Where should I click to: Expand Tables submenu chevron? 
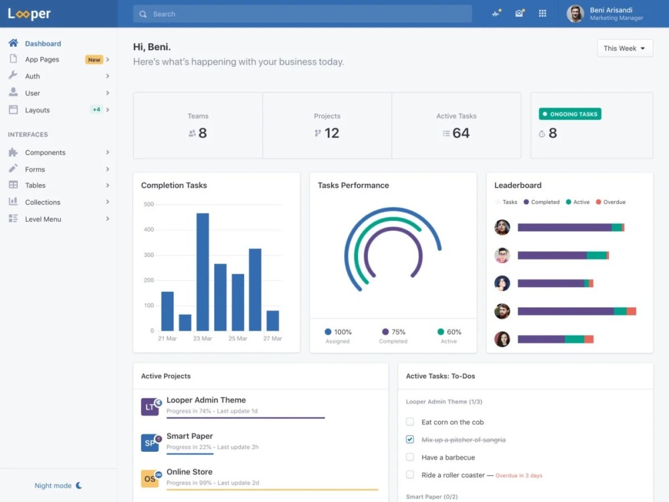click(108, 185)
